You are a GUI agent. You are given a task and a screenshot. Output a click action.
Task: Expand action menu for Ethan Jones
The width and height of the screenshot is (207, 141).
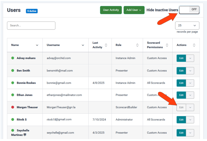[190, 95]
